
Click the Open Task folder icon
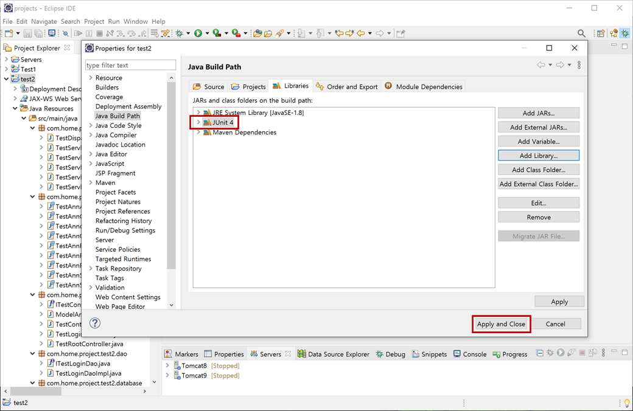pos(268,33)
